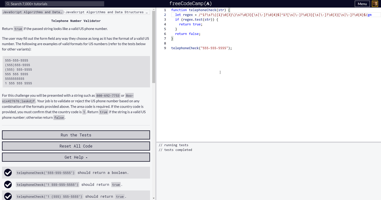
Task: Click checkmark icon for "1 (555) 555-5555" test
Action: [x=8, y=197]
